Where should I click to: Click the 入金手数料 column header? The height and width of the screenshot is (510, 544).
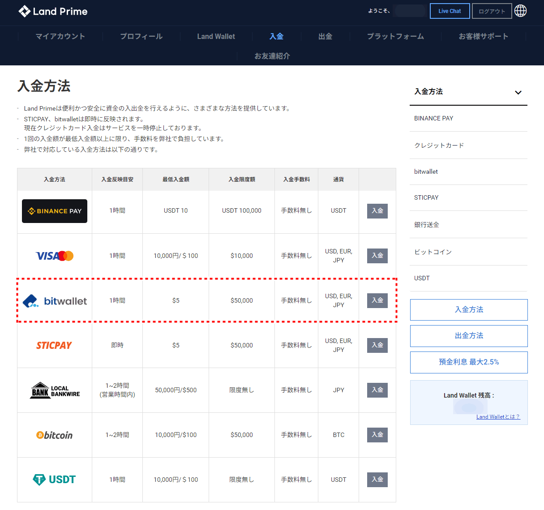(296, 179)
